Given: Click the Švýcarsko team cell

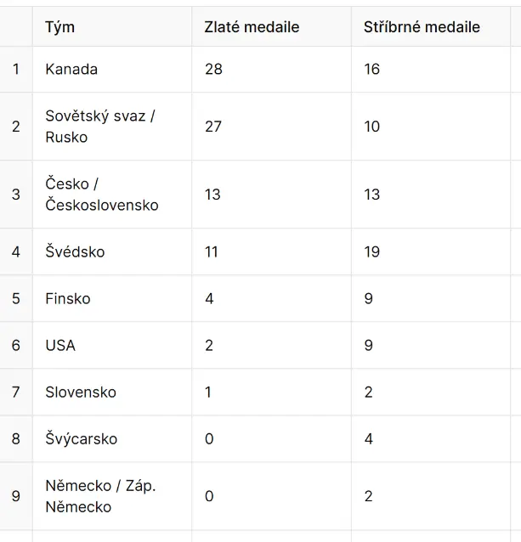Looking at the screenshot, I should (x=112, y=438).
